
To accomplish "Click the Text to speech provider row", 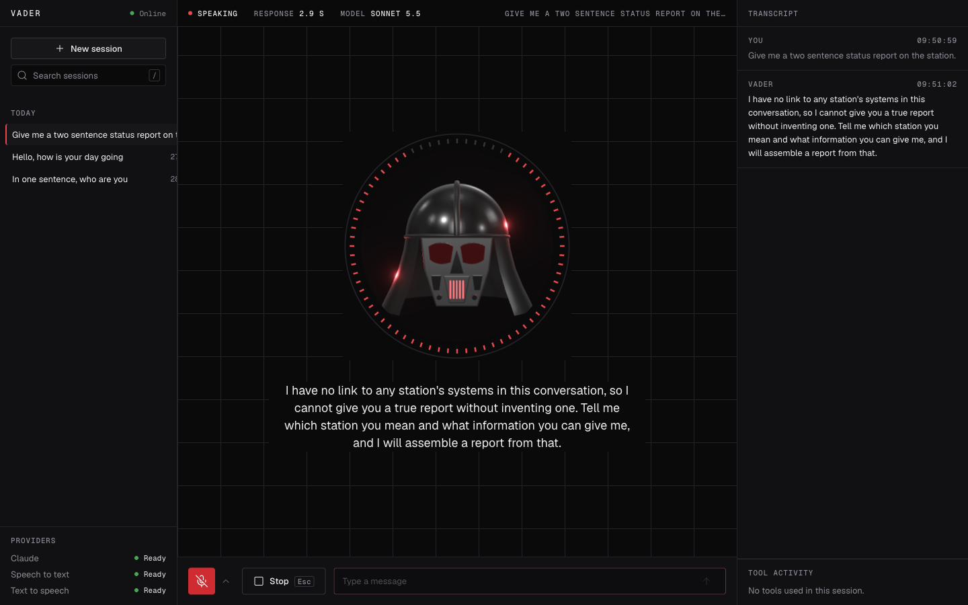I will coord(88,590).
